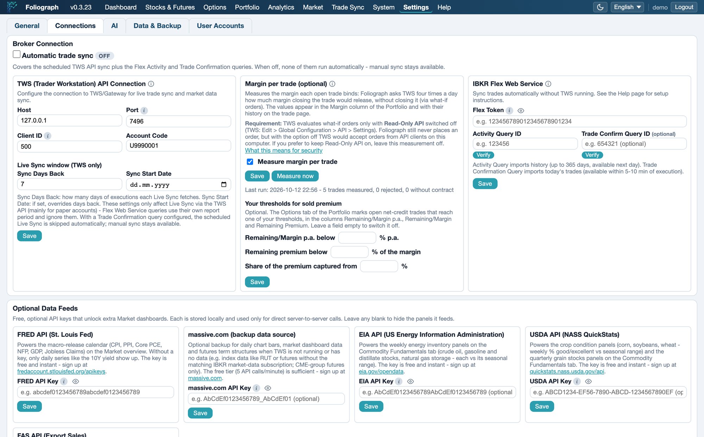
Task: Open info icon beside IBKR Flex Web Service
Action: (x=548, y=84)
